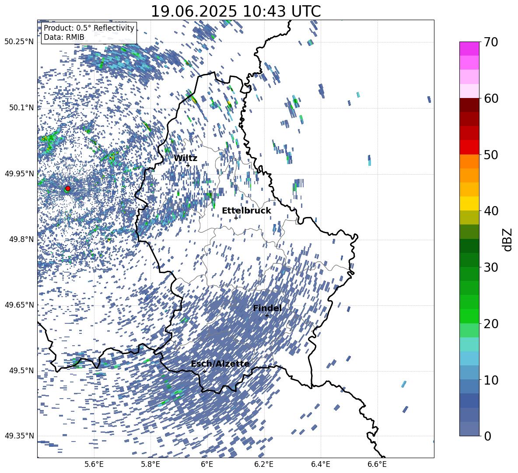Click the Findel location label
The width and height of the screenshot is (518, 473).
(x=267, y=308)
